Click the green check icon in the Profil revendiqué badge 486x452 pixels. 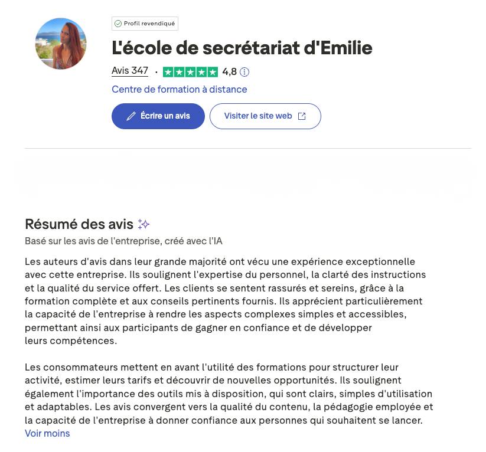[x=118, y=24]
